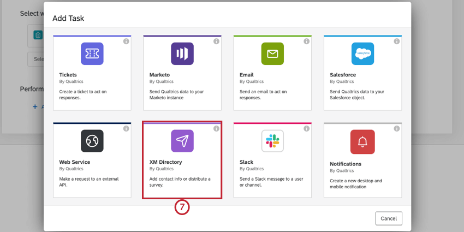Click the XM Directory paper plane icon
The height and width of the screenshot is (232, 464).
click(x=182, y=141)
